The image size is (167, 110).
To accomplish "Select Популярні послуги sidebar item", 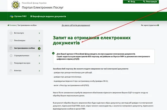I will point(25,63).
